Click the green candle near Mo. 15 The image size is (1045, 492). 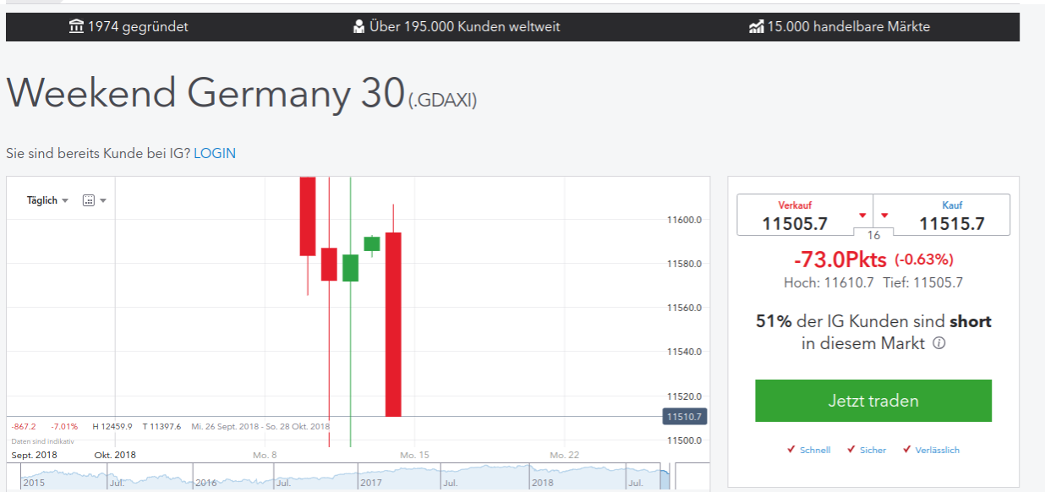[x=372, y=245]
